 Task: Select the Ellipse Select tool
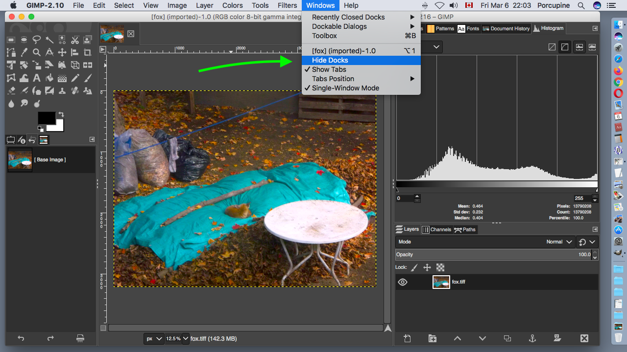pyautogui.click(x=24, y=40)
